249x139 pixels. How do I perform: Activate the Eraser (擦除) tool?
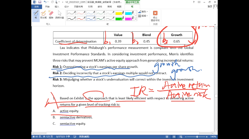pyautogui.click(x=51, y=14)
